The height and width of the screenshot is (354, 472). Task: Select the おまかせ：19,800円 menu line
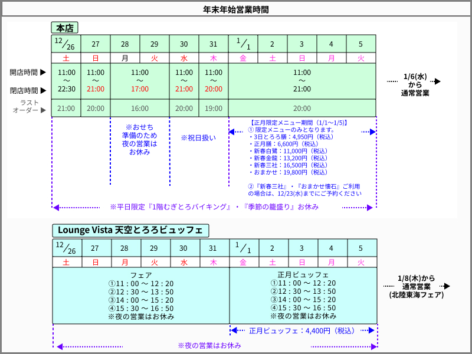pyautogui.click(x=289, y=172)
